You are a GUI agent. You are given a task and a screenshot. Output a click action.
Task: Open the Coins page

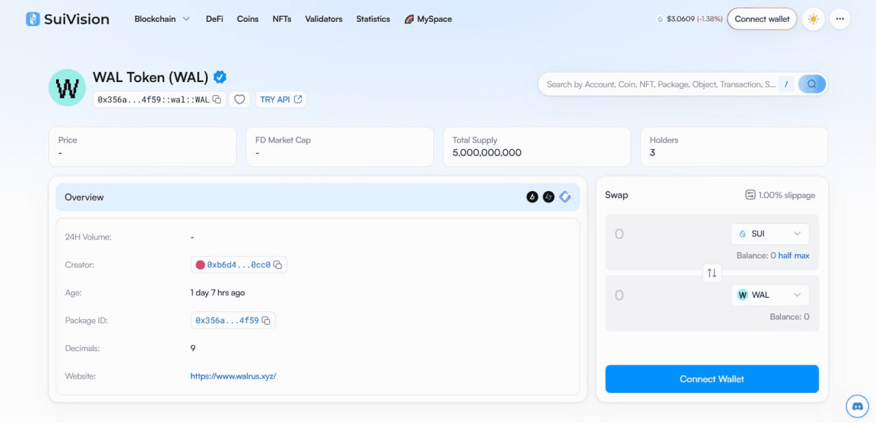coord(248,19)
